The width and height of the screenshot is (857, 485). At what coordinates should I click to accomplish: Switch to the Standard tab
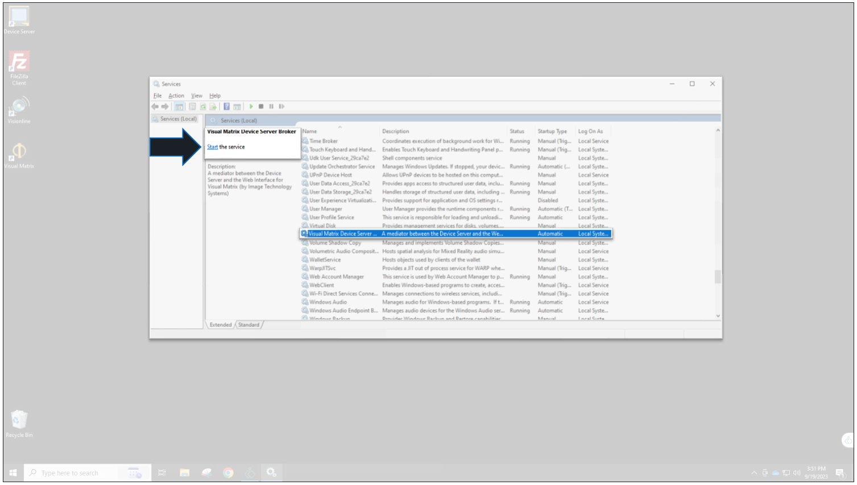(x=249, y=325)
